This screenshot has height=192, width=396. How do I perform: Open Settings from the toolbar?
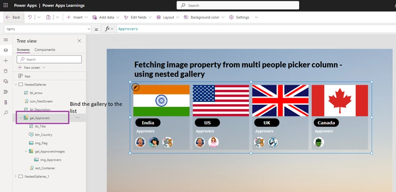tap(239, 17)
